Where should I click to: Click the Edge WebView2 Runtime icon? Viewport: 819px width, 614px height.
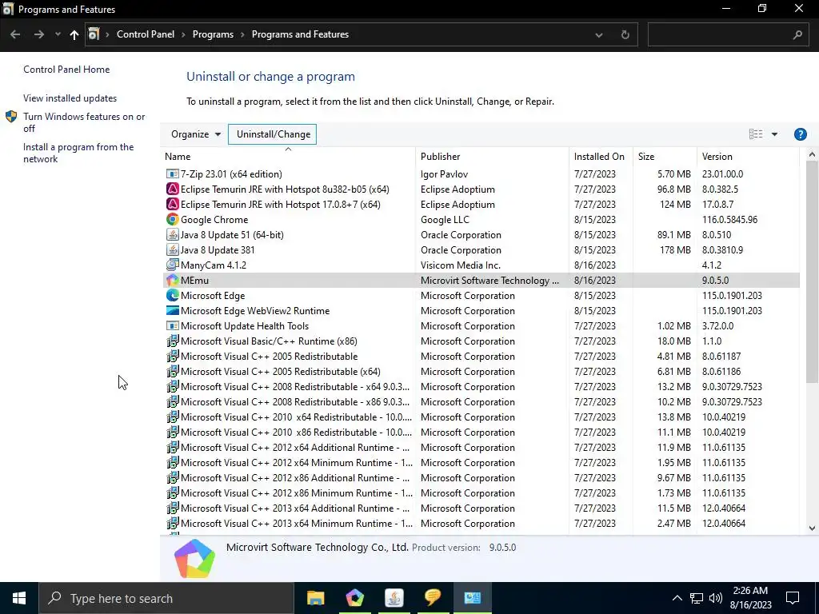click(173, 310)
